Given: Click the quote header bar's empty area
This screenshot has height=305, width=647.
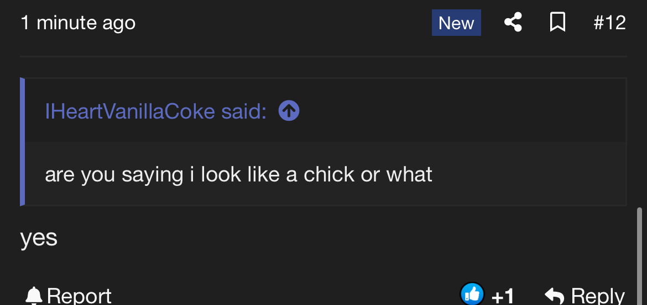Looking at the screenshot, I should coord(462,110).
